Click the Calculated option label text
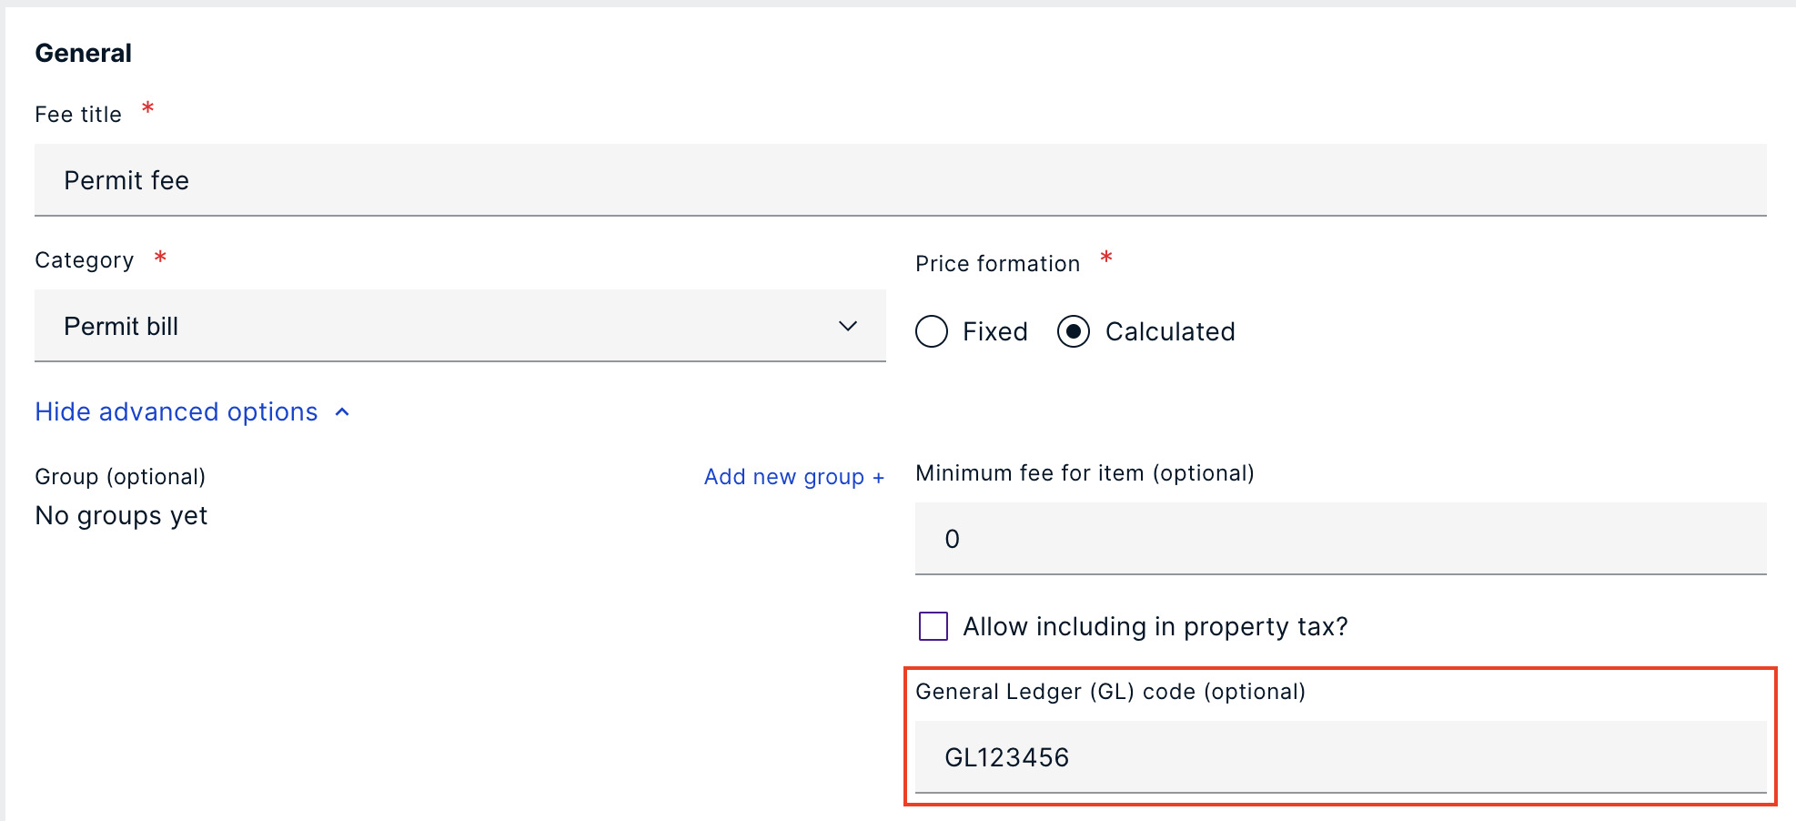The height and width of the screenshot is (821, 1796). 1170,331
